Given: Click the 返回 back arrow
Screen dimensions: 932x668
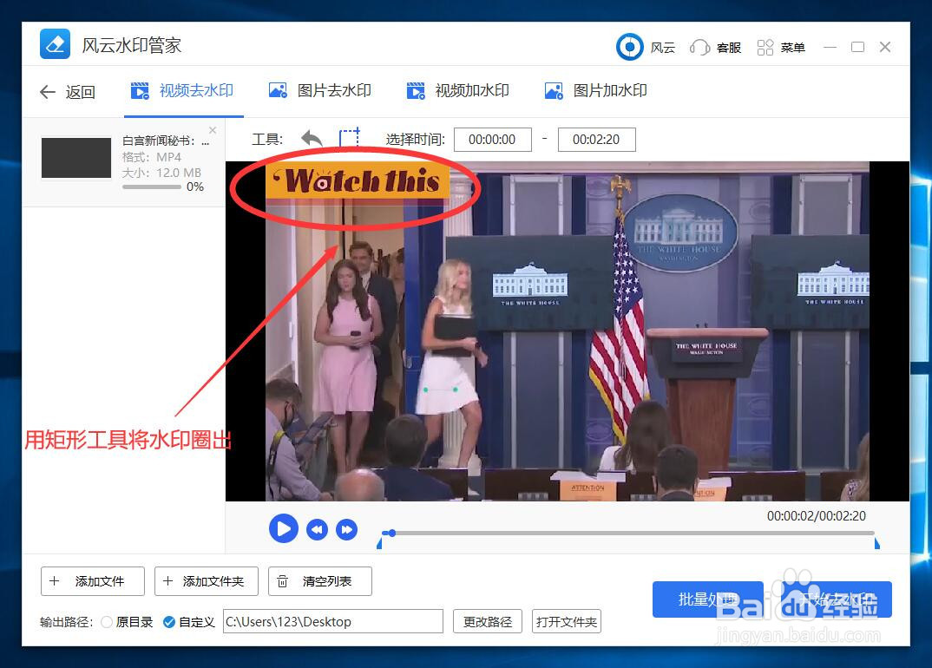Looking at the screenshot, I should [x=48, y=91].
